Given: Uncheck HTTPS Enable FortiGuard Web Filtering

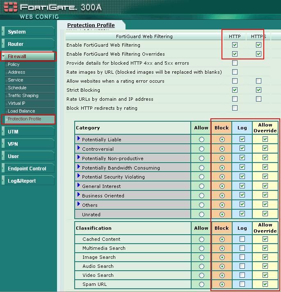Looking at the screenshot, I should 258,45.
